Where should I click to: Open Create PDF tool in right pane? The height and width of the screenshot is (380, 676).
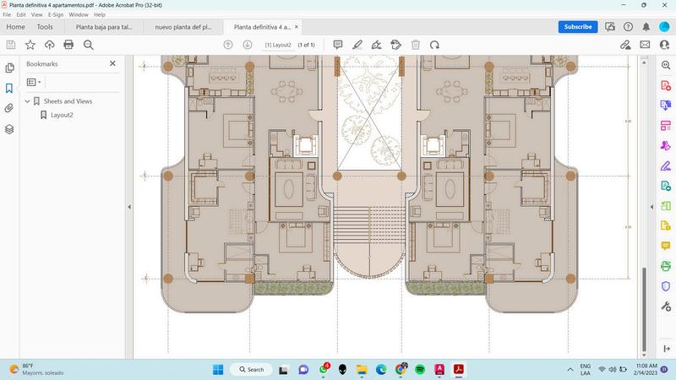[x=666, y=85]
